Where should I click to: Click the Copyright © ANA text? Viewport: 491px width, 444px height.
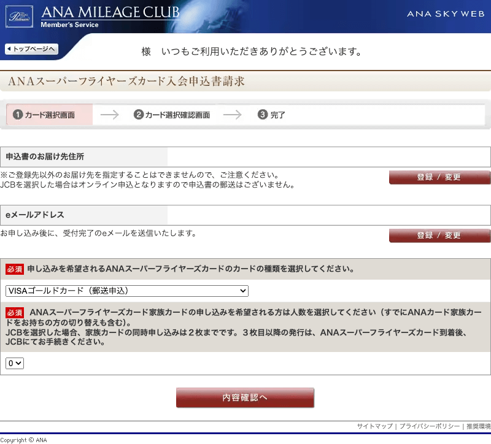click(23, 440)
